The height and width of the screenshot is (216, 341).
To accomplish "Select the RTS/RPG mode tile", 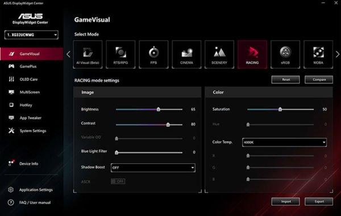I will point(120,54).
